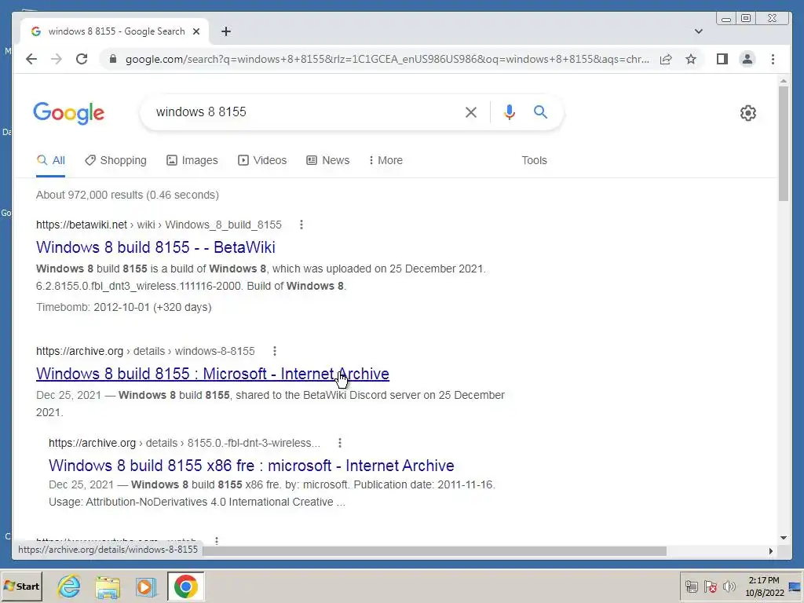804x603 pixels.
Task: Open 'Windows 8 build 8155 : Microsoft - Internet Archive'
Action: pos(212,374)
